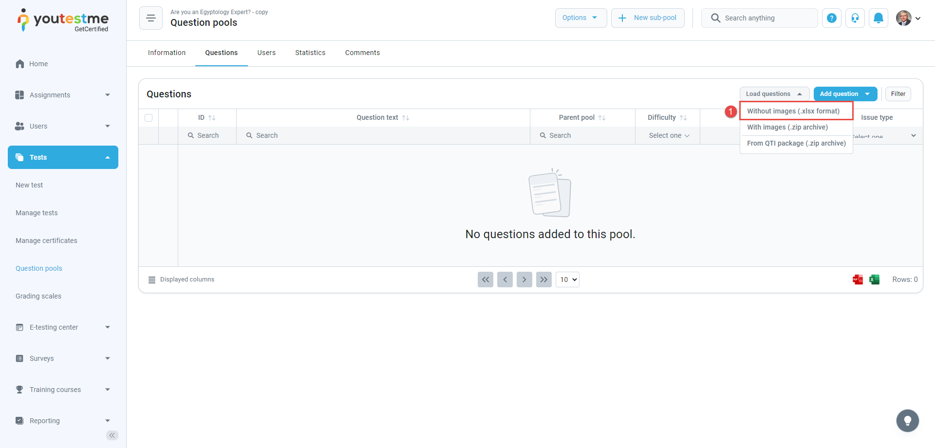Switch to the Statistics tab
This screenshot has height=448, width=935.
point(310,53)
